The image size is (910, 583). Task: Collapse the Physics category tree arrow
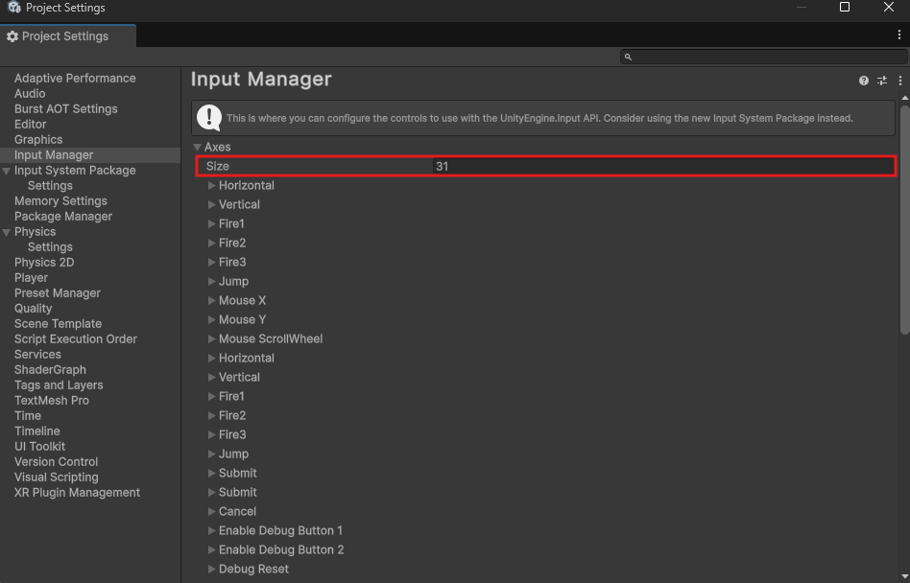point(7,232)
